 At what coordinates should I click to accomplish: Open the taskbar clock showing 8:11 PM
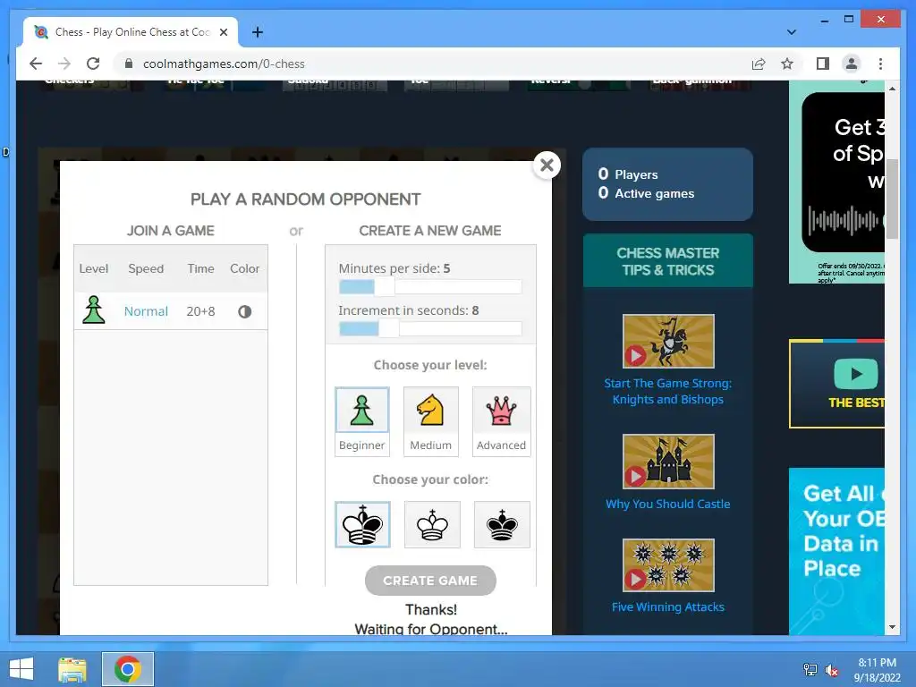877,669
